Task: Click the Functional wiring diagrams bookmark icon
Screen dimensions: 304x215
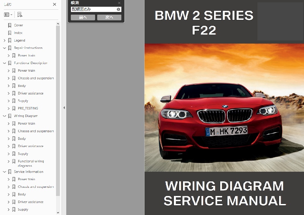Action: pos(14,161)
